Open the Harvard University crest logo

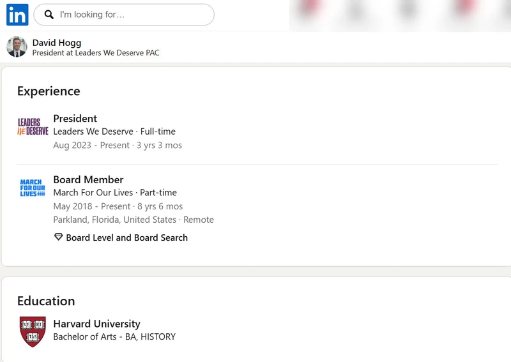tap(33, 331)
